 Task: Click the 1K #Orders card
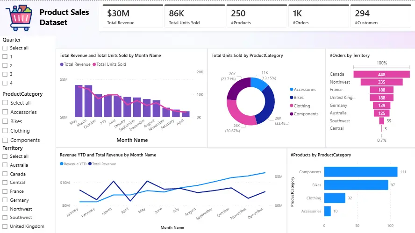click(319, 16)
